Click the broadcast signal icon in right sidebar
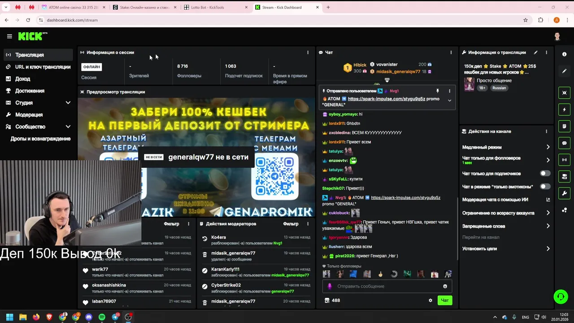The image size is (574, 323). [x=564, y=160]
